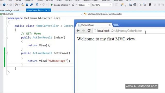Toggle a bookmark with the bookmark icon

(x=150, y=5)
